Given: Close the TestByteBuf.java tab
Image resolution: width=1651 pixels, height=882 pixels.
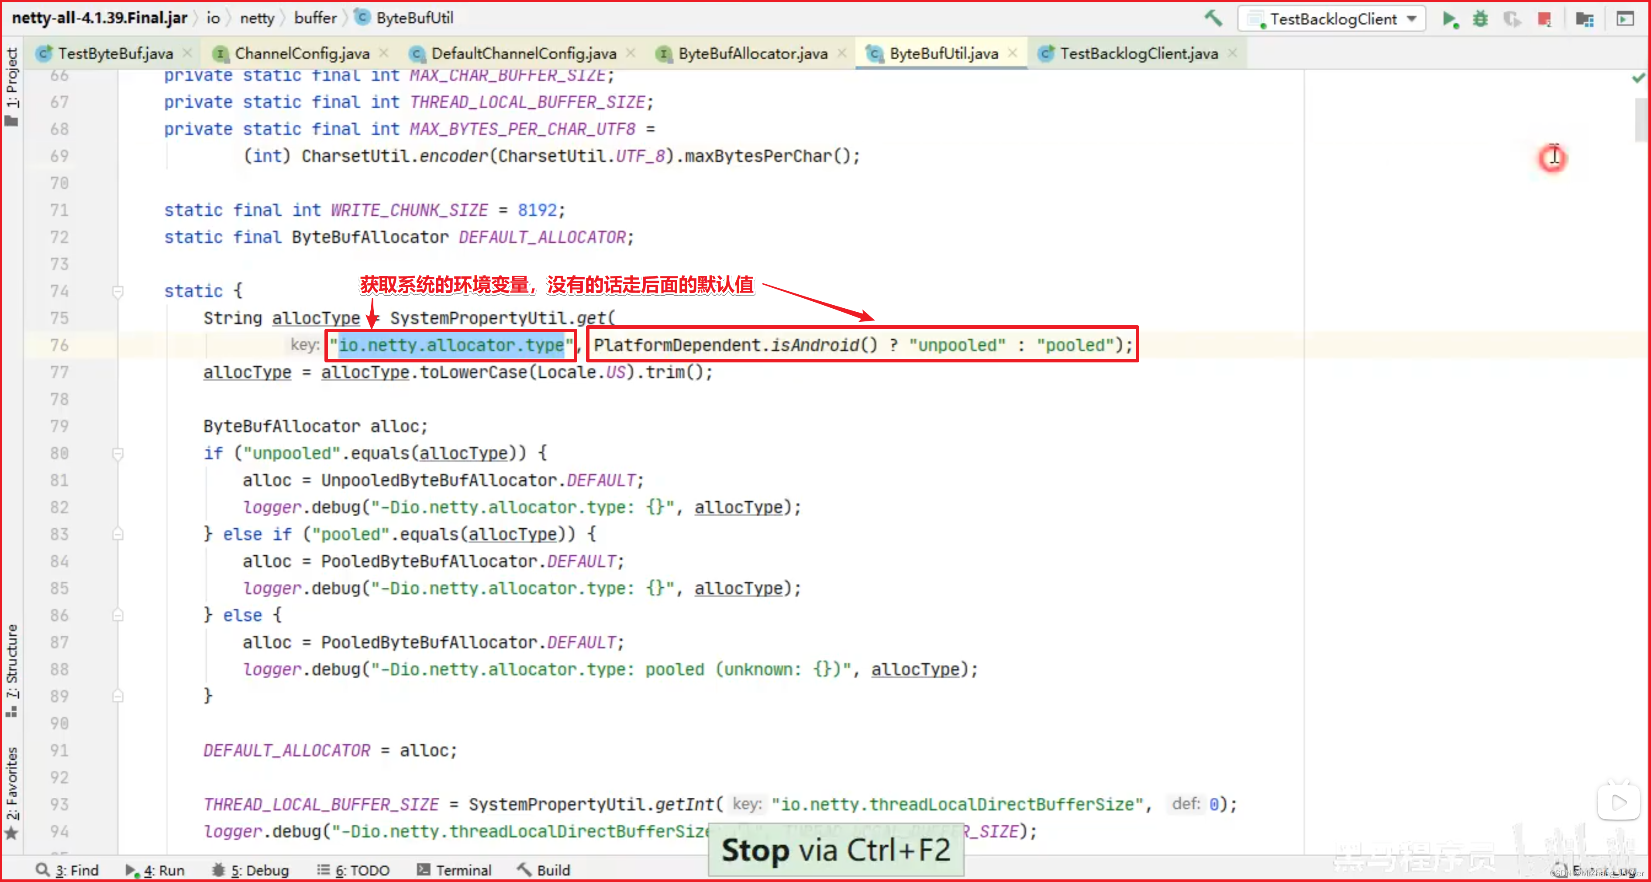Looking at the screenshot, I should 187,53.
